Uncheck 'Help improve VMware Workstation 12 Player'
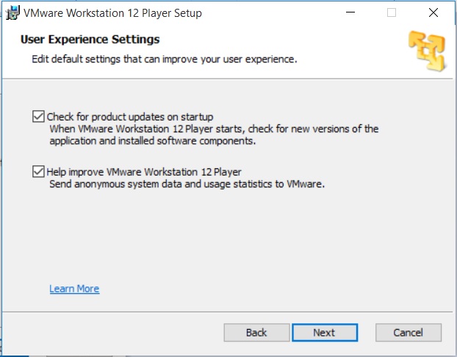Image resolution: width=457 pixels, height=357 pixels. (x=38, y=172)
